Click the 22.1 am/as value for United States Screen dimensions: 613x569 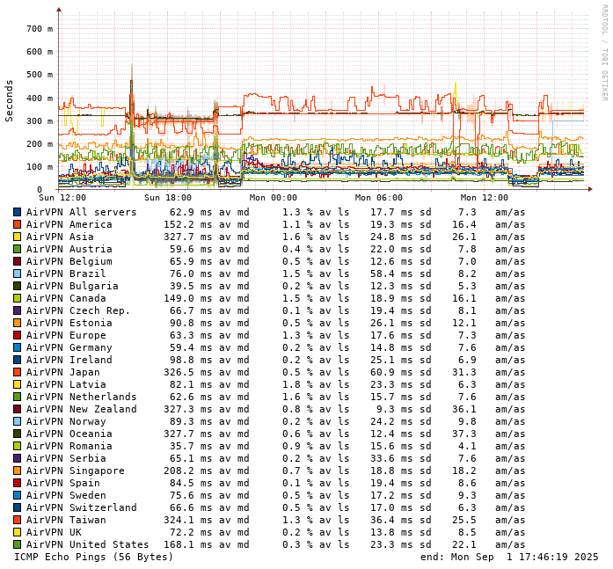(464, 544)
